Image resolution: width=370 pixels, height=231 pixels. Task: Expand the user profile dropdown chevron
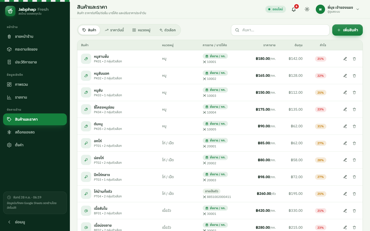point(358,9)
